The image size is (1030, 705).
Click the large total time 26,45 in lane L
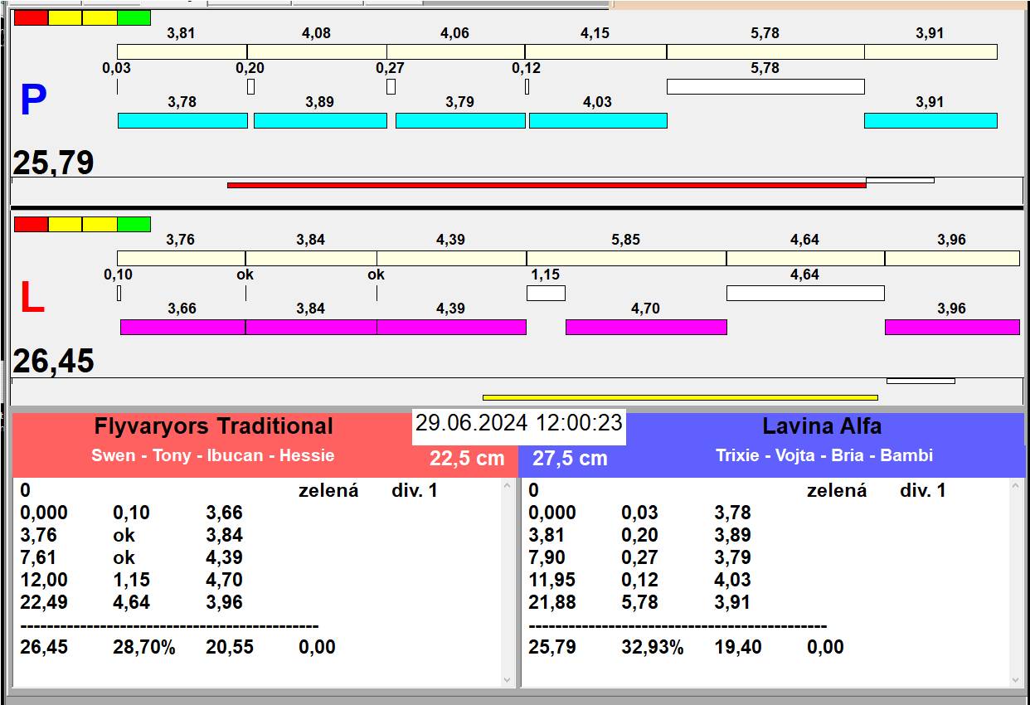[53, 362]
